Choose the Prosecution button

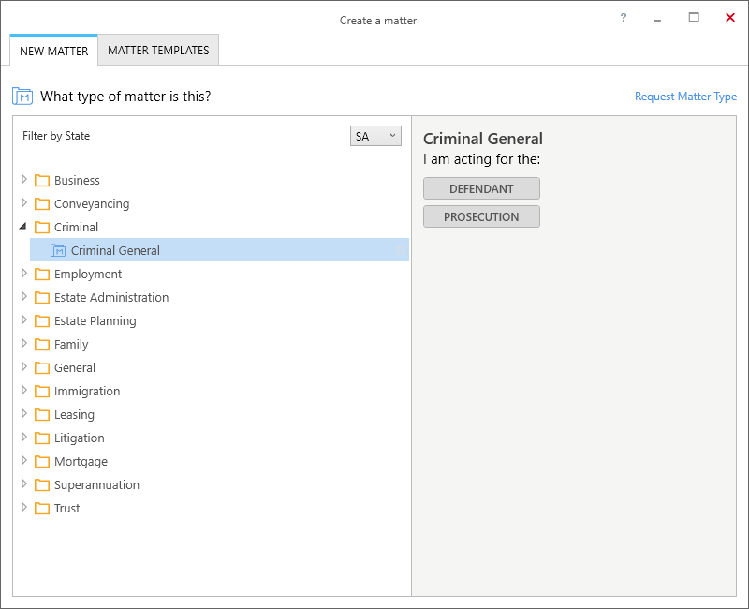[x=481, y=217]
